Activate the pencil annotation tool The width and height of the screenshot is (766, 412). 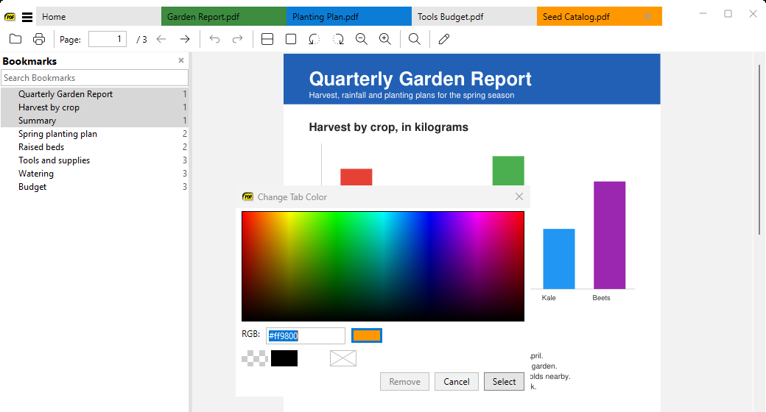click(443, 39)
